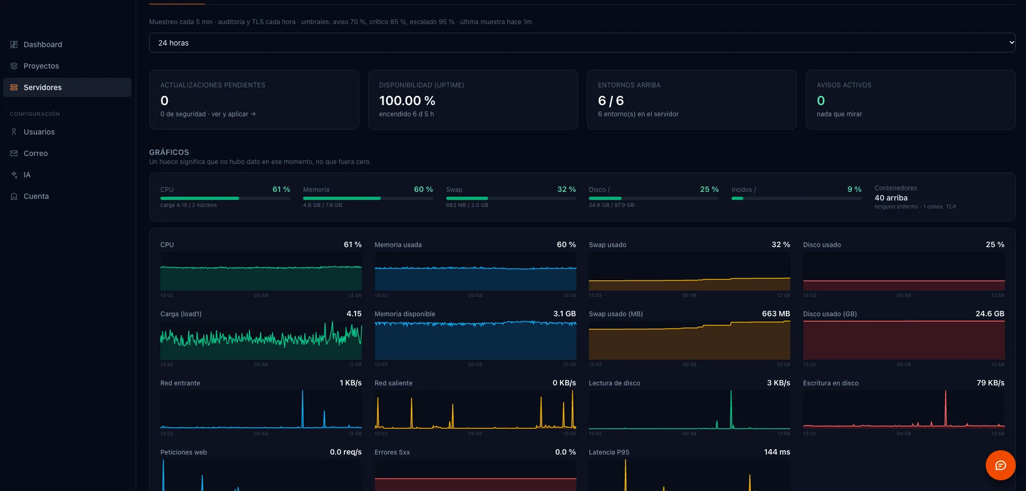Click the '3.1 GB' available memory value
Image resolution: width=1026 pixels, height=491 pixels.
(x=564, y=314)
